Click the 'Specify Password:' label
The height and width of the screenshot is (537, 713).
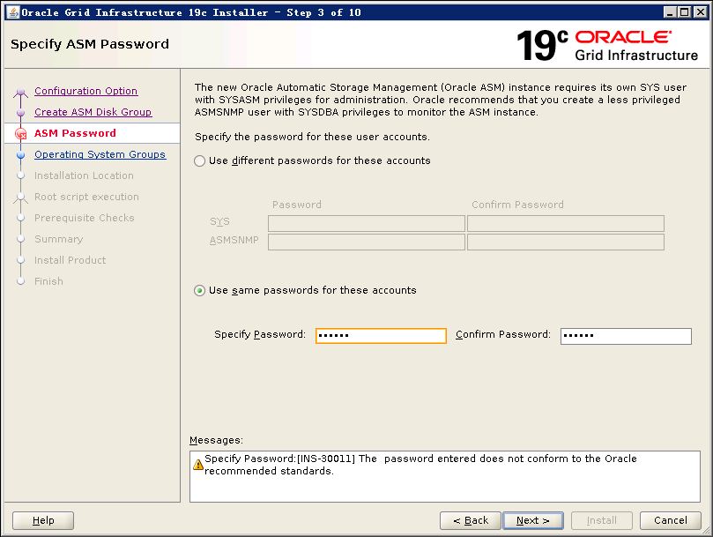pyautogui.click(x=260, y=334)
